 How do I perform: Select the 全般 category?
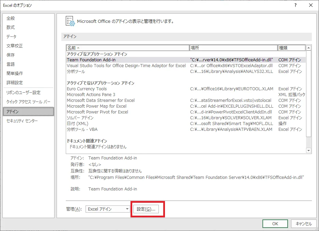click(x=11, y=18)
